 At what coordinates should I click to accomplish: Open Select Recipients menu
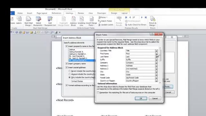tap(38, 21)
